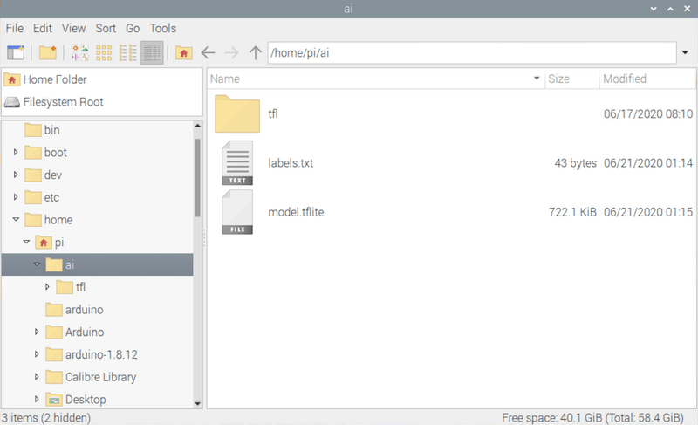Go up to parent folder
Viewport: 698px width, 425px height.
(255, 53)
